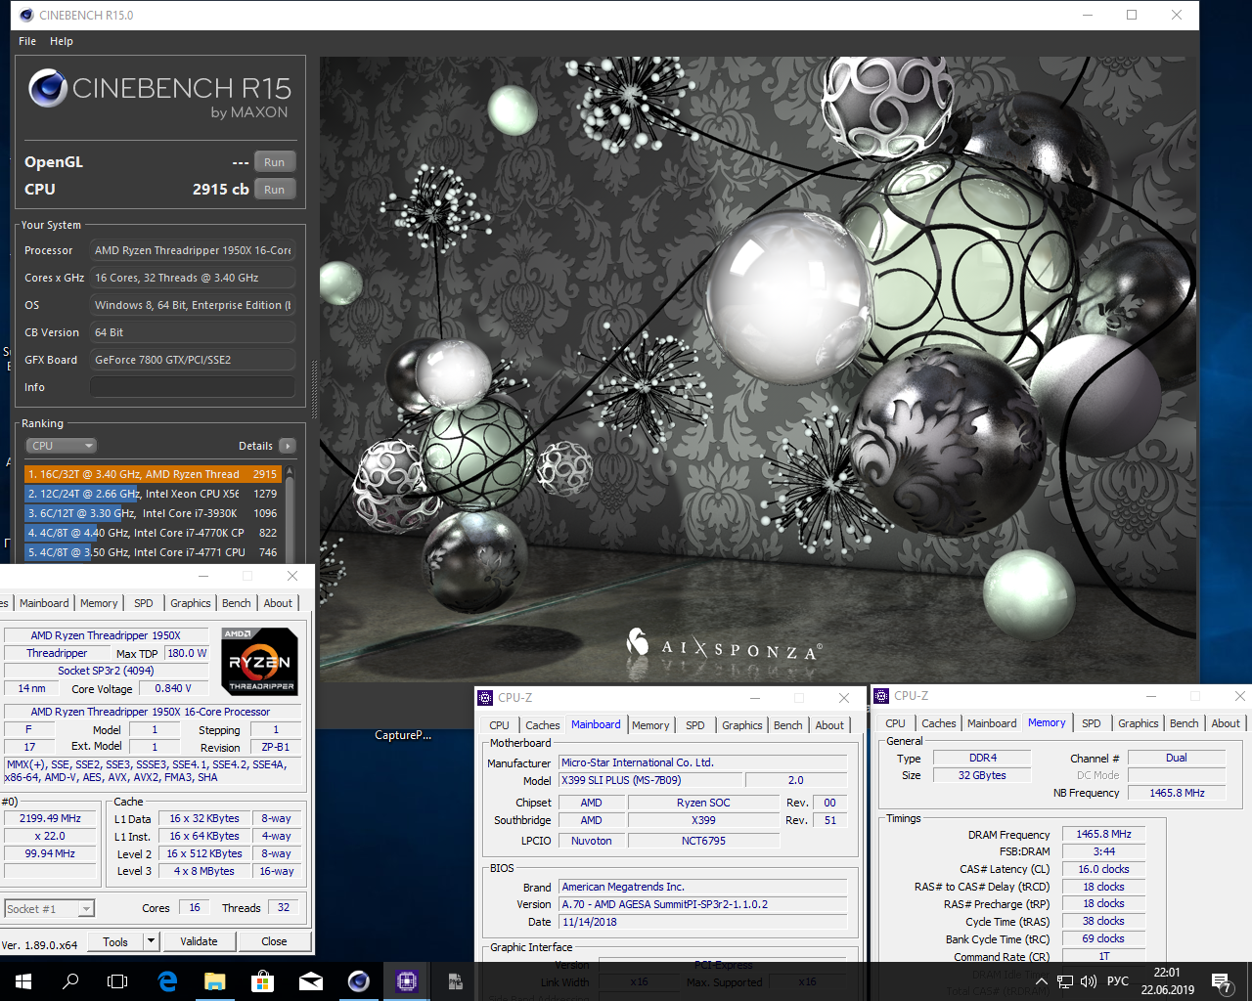Viewport: 1252px width, 1001px height.
Task: Click the Cinebench title bar icon
Action: [25, 15]
